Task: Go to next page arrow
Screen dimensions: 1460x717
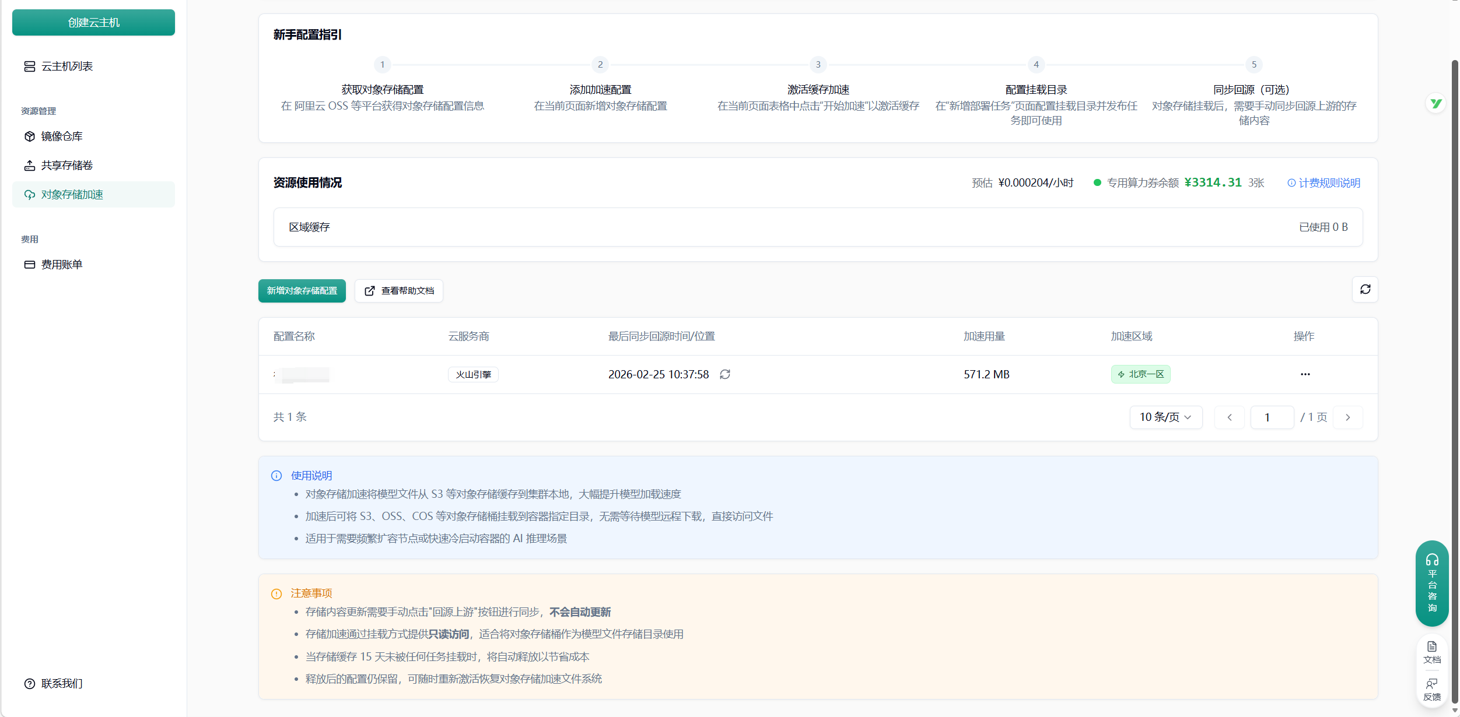Action: coord(1347,417)
